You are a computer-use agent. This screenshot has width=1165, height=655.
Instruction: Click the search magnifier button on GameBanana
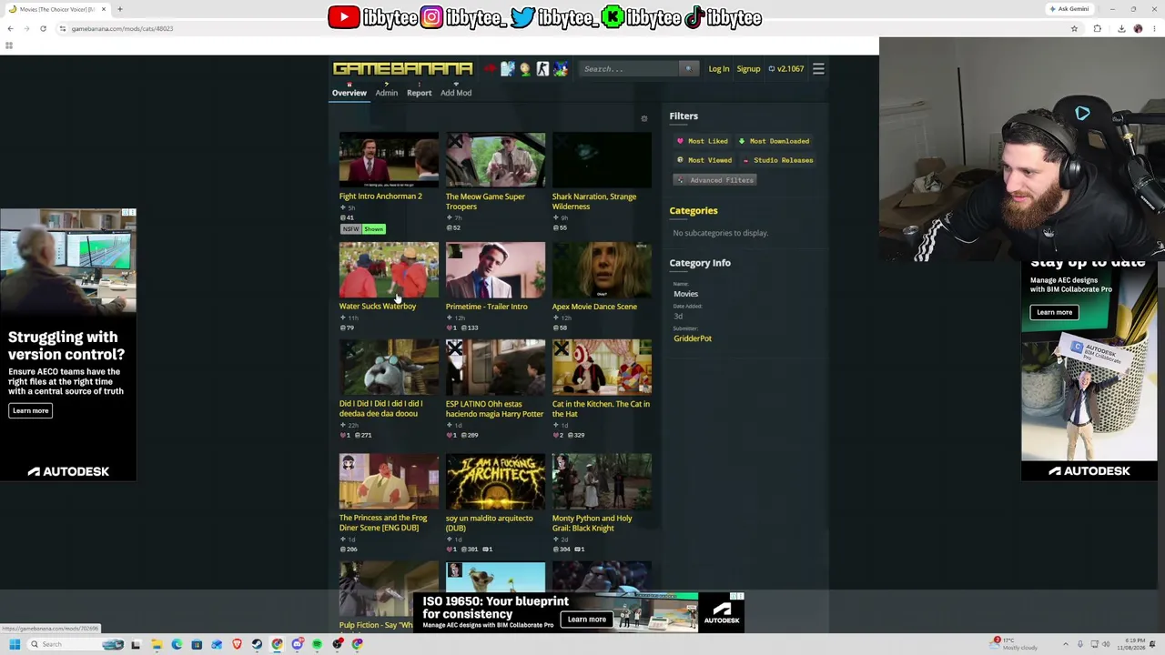688,68
